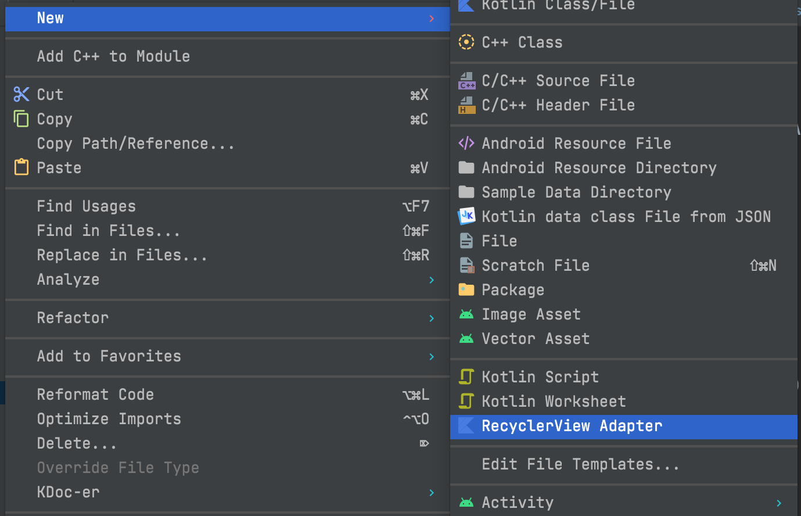Click the File document icon

point(466,241)
